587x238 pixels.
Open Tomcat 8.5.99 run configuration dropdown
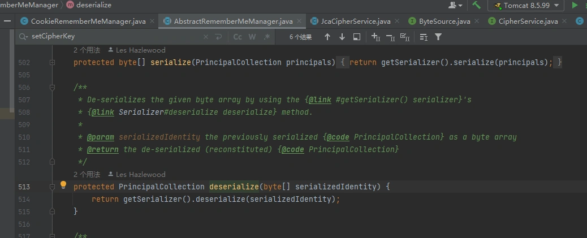(526, 6)
